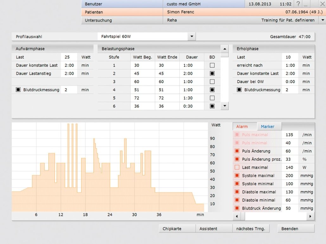This screenshot has width=326, height=244.
Task: Click the alarm list right scroll arrow
Action: 310,217
